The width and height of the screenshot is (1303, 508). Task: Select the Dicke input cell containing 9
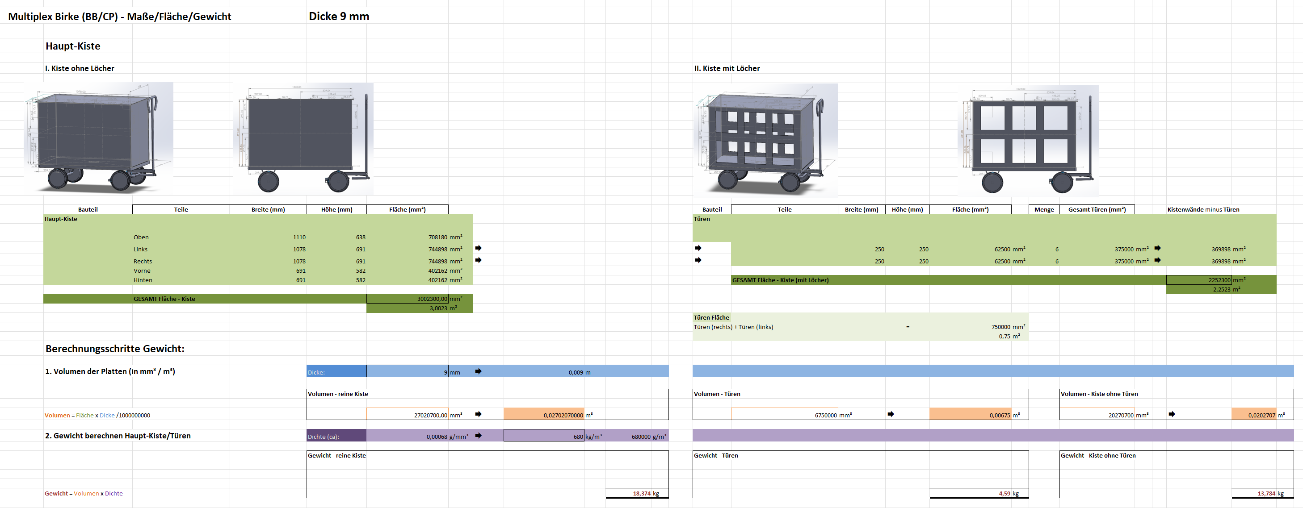[x=407, y=371]
